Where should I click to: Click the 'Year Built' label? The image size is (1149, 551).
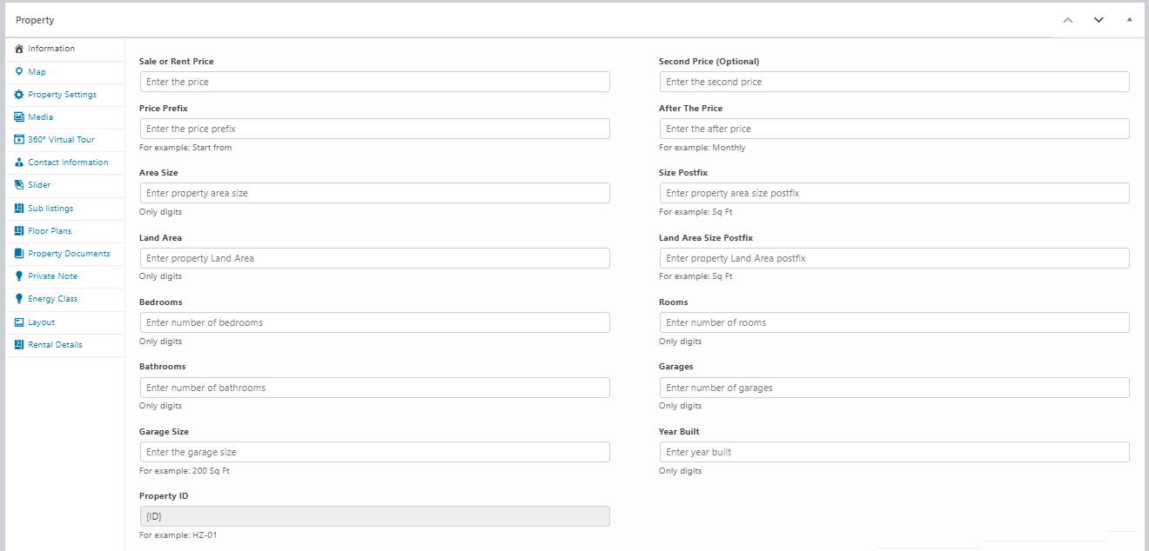click(x=679, y=432)
